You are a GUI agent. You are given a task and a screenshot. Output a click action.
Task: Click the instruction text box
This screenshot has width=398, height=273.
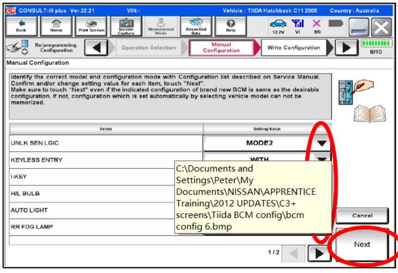[x=170, y=96]
